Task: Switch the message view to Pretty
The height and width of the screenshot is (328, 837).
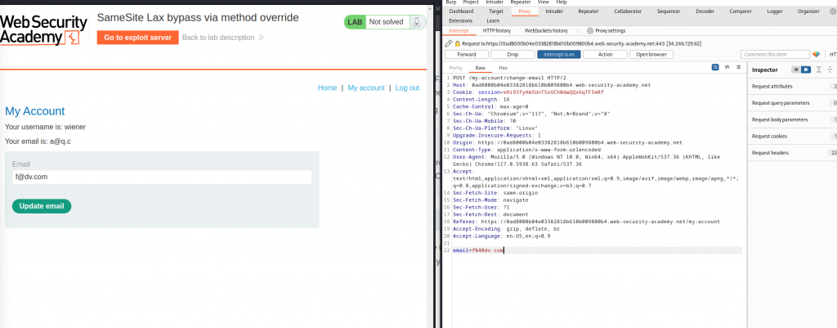Action: pos(455,68)
